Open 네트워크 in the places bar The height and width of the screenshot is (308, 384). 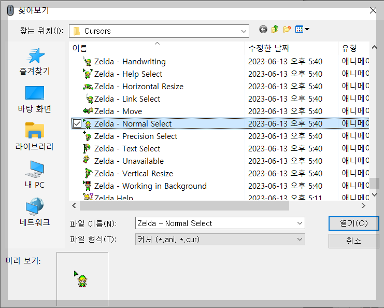[x=35, y=212]
